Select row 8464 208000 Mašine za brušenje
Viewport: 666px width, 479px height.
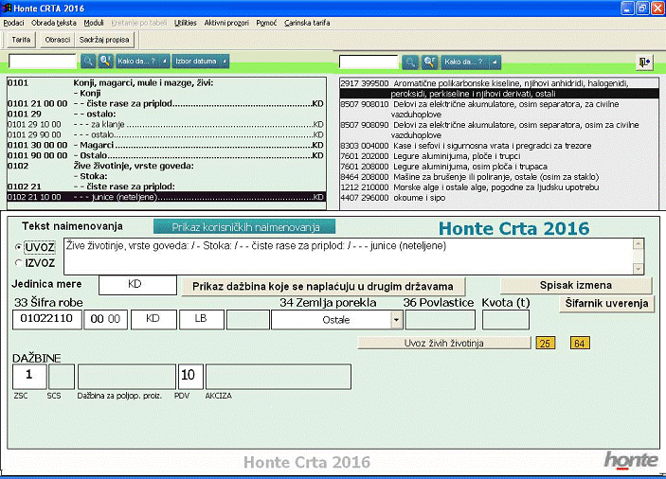point(499,176)
